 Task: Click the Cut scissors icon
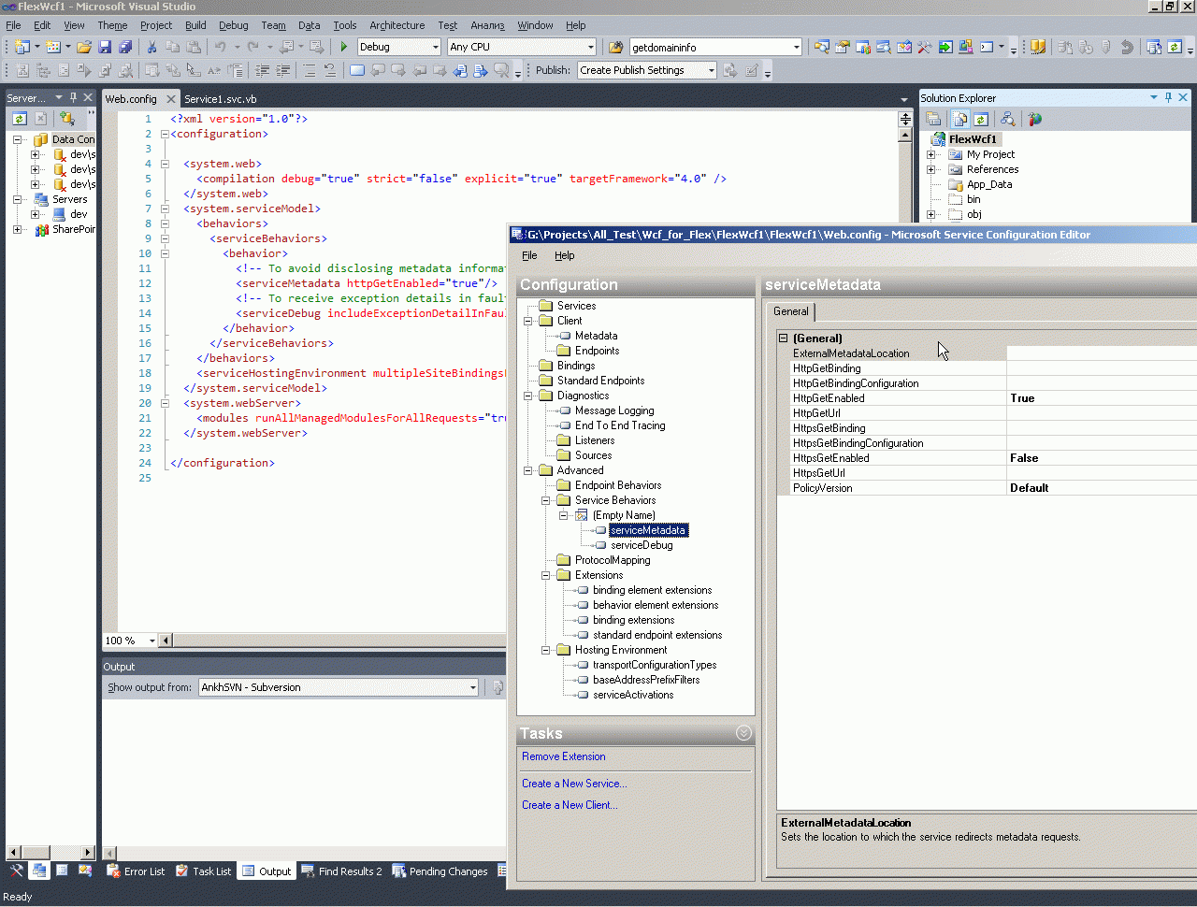pyautogui.click(x=151, y=47)
